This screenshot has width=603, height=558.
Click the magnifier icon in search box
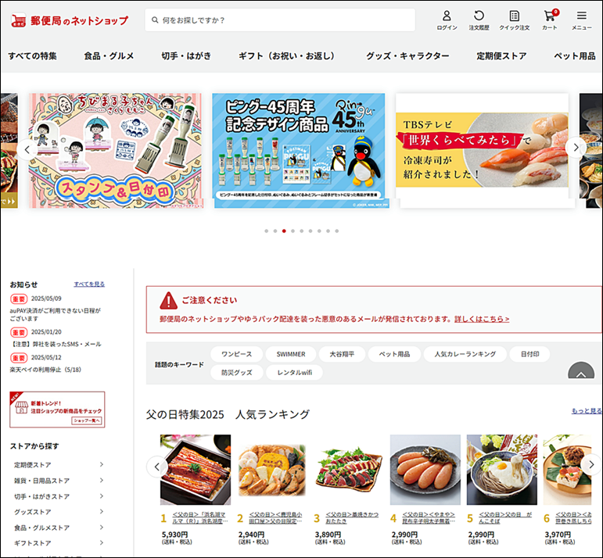(155, 20)
